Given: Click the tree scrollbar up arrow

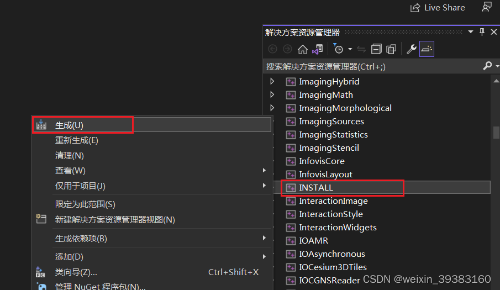Looking at the screenshot, I should [x=496, y=81].
